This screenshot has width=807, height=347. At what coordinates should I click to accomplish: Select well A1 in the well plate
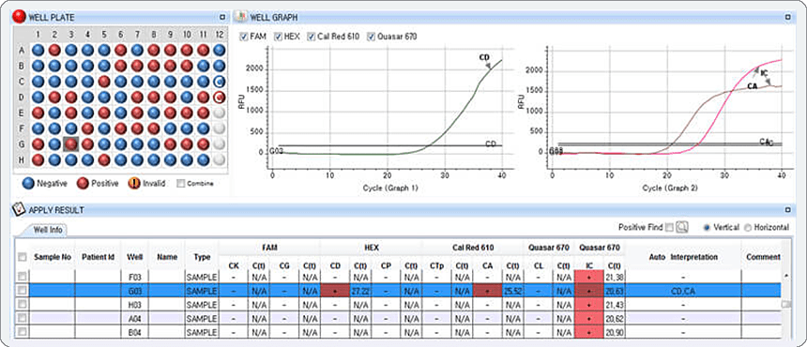(38, 50)
